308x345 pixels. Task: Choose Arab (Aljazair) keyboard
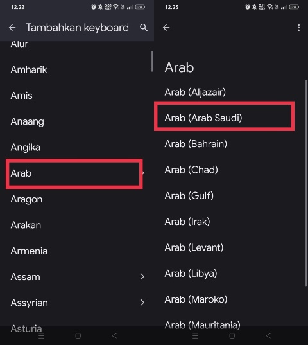[230, 92]
